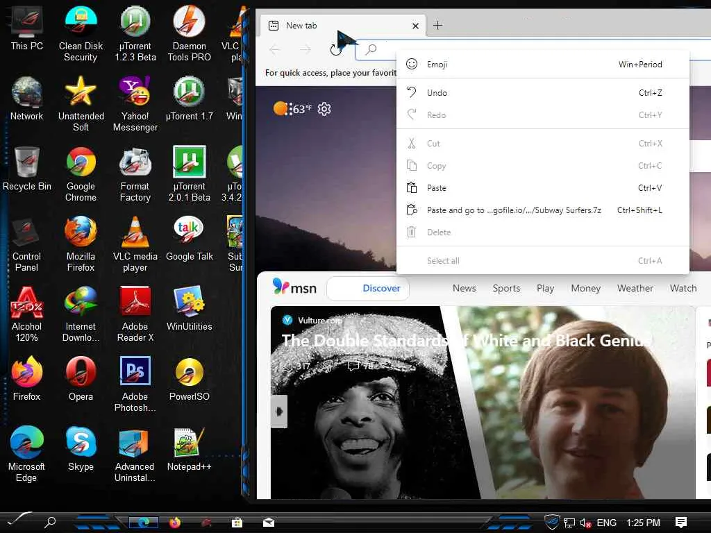Switch to Edge in the taskbar
711x533 pixels.
pyautogui.click(x=144, y=523)
